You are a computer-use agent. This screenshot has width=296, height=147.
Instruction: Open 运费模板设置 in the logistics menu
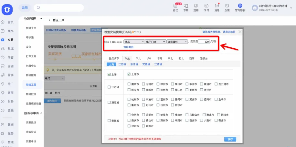coord(34,103)
